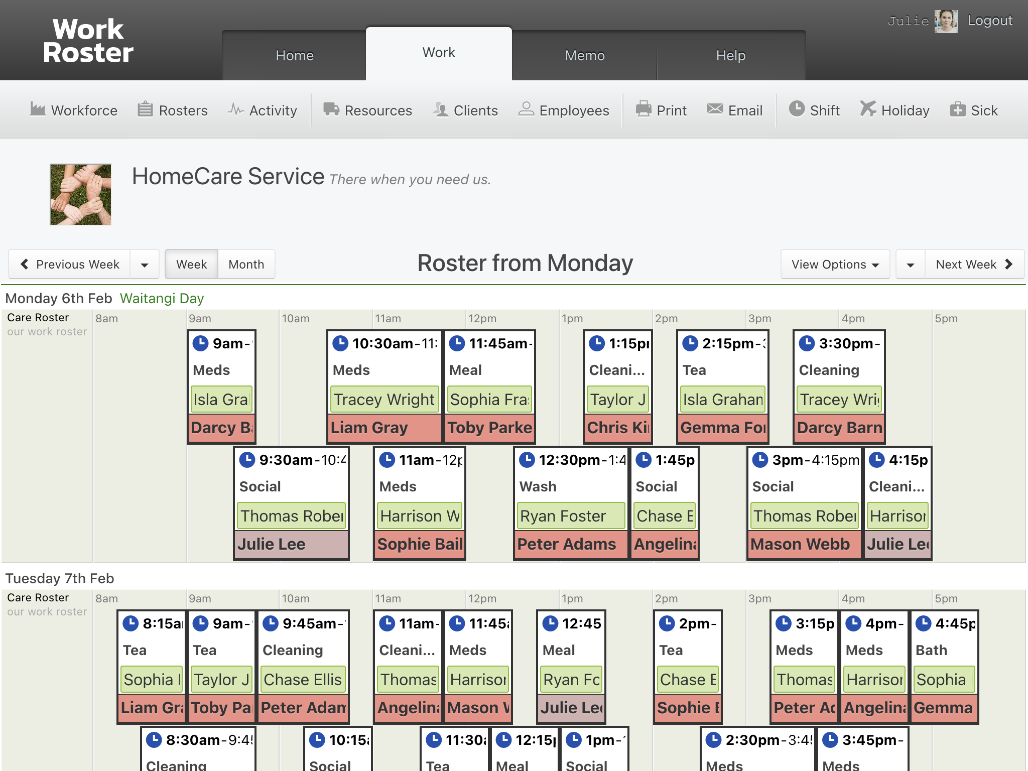Open Rosters clipboard icon
Viewport: 1028px width, 771px height.
[145, 109]
